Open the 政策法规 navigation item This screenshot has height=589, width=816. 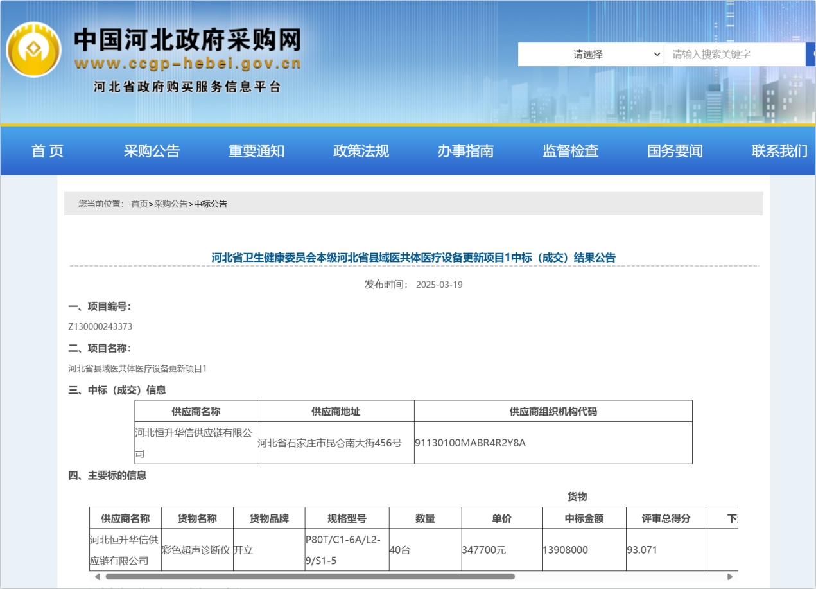[x=361, y=151]
